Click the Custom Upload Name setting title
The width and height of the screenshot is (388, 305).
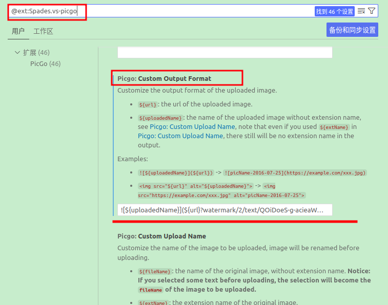161,236
